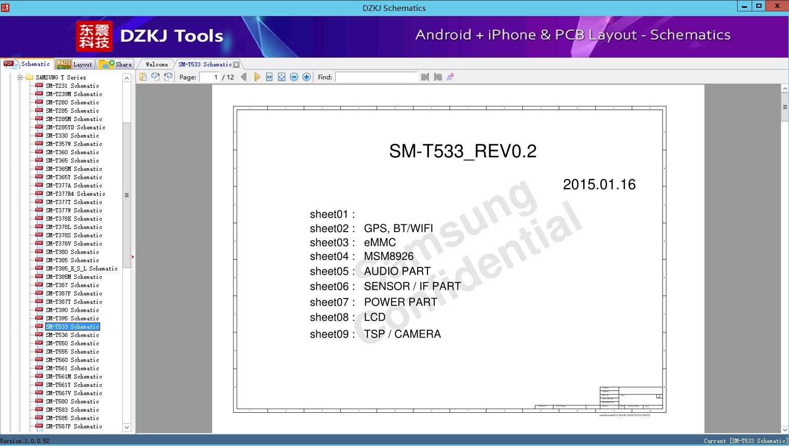This screenshot has height=446, width=789.
Task: Open SM-T239M Schematic
Action: click(x=74, y=94)
